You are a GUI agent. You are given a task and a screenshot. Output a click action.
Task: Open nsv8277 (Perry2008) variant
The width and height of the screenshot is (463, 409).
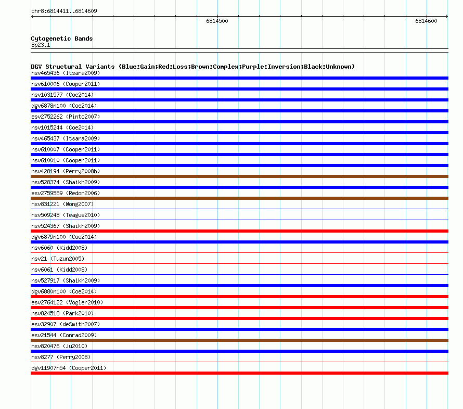[x=61, y=357]
